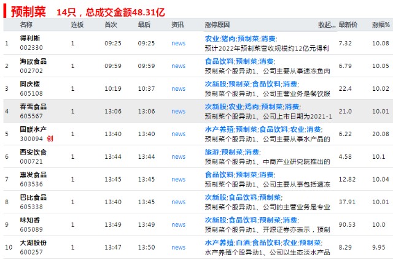
Task: Select stock name 得利斯
Action: point(30,38)
